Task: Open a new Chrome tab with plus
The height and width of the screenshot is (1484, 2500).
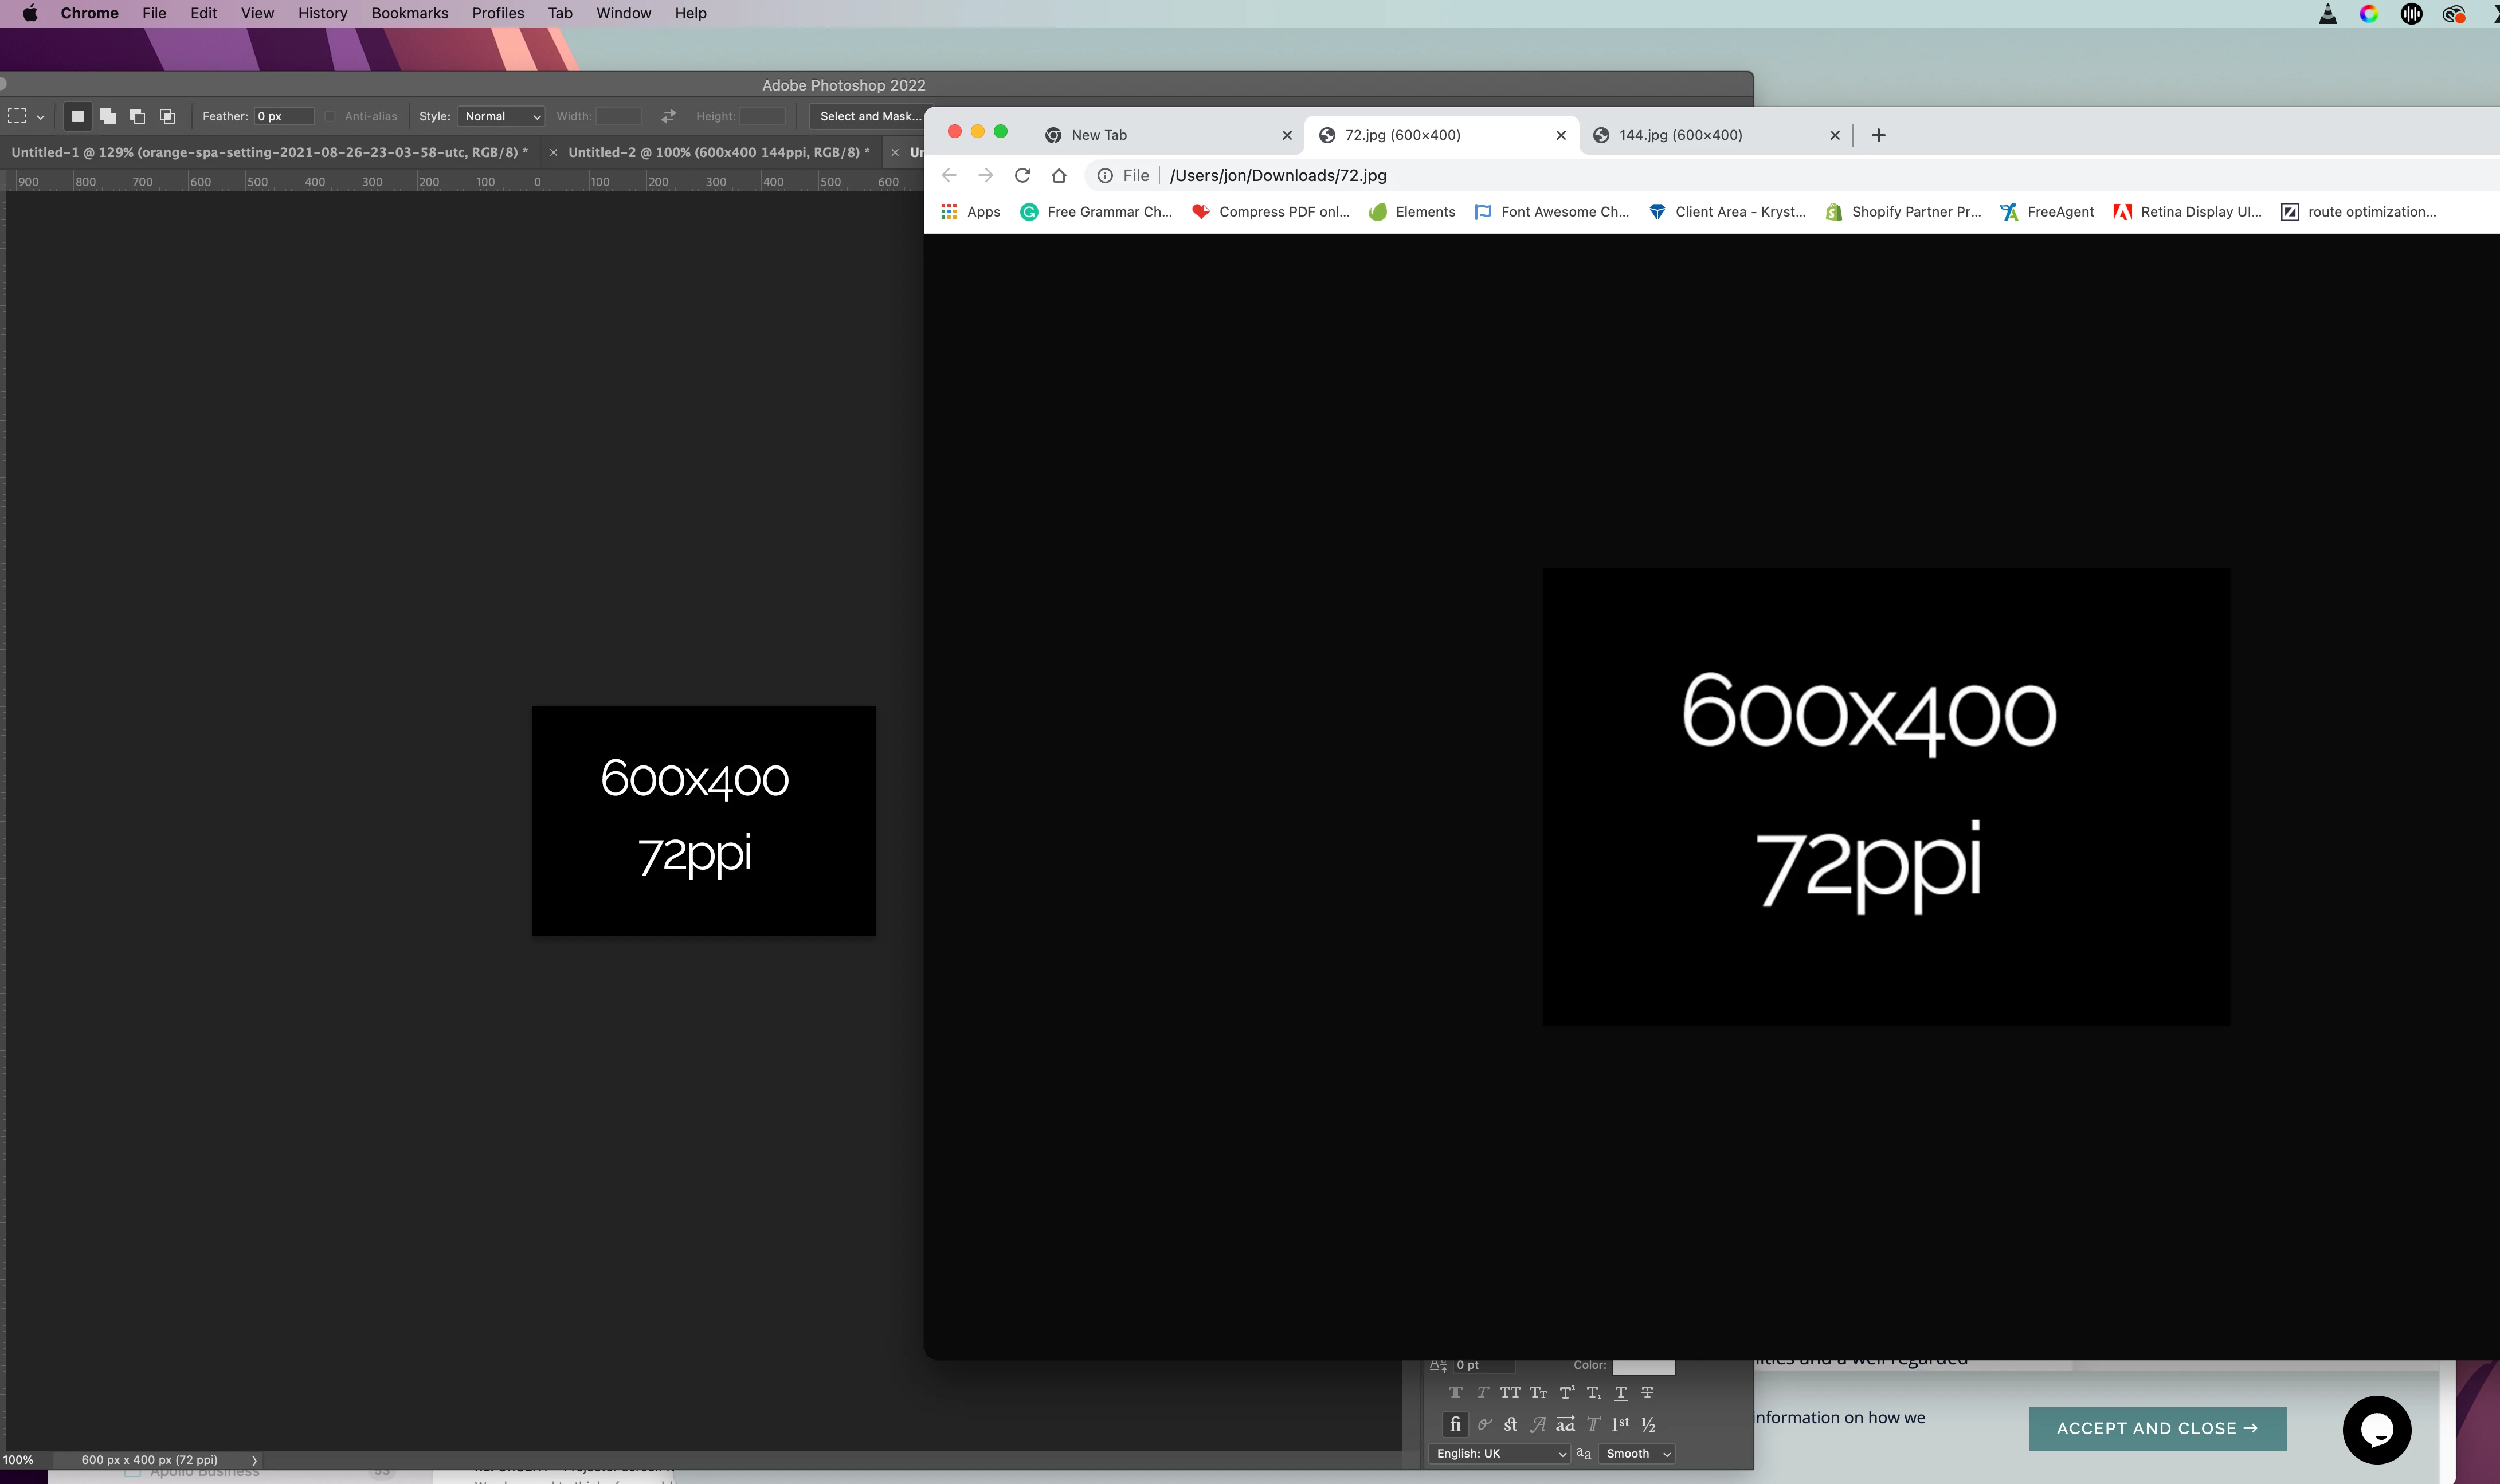Action: tap(1878, 135)
